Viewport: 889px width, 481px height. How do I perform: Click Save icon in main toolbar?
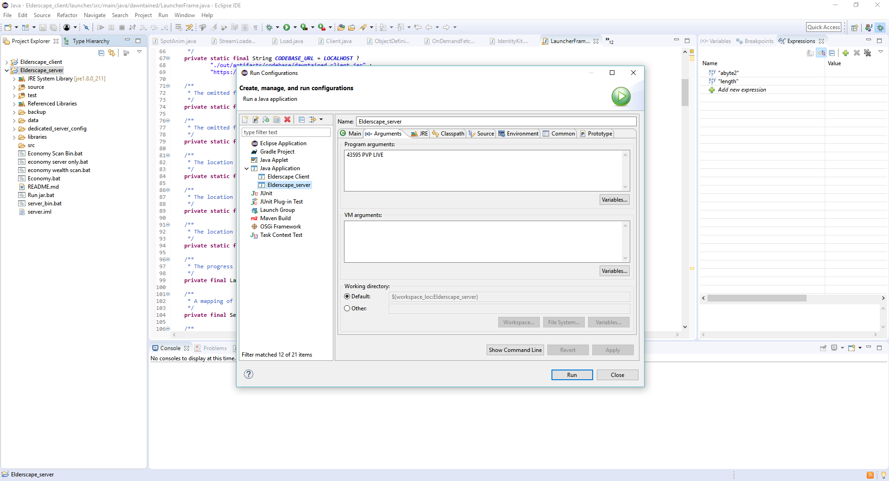coord(43,28)
